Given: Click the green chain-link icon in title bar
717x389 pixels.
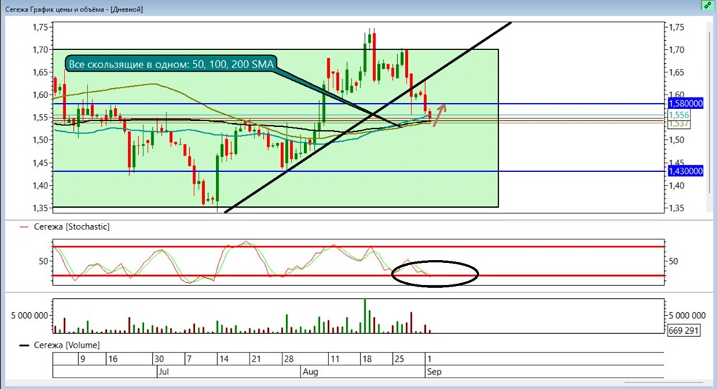Looking at the screenshot, I should click(x=708, y=6).
